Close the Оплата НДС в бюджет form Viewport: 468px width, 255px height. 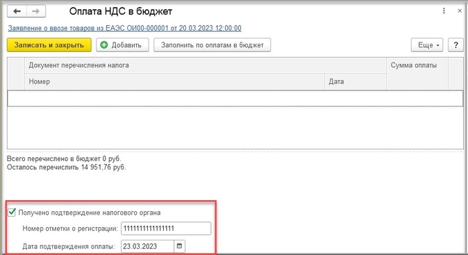point(460,10)
